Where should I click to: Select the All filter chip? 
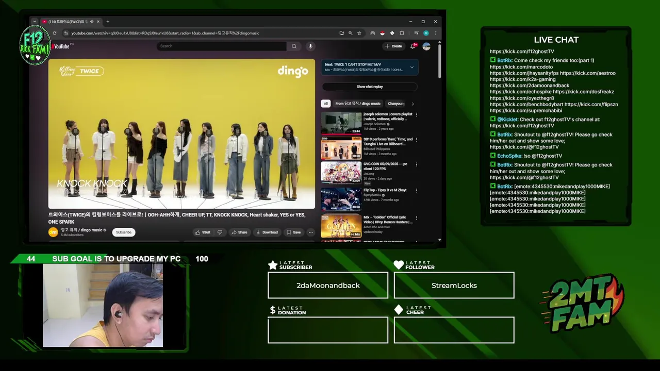click(x=325, y=104)
